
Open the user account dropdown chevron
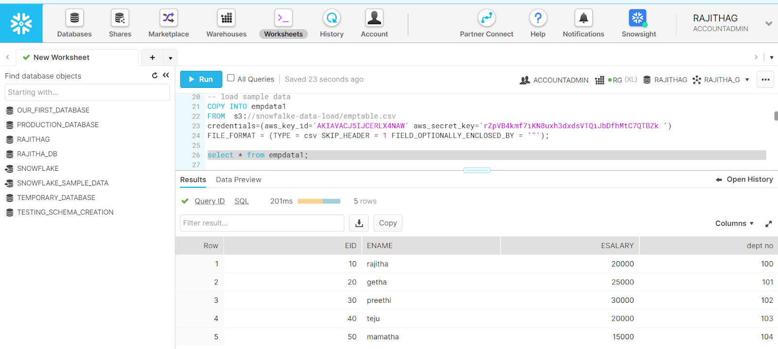coord(769,23)
